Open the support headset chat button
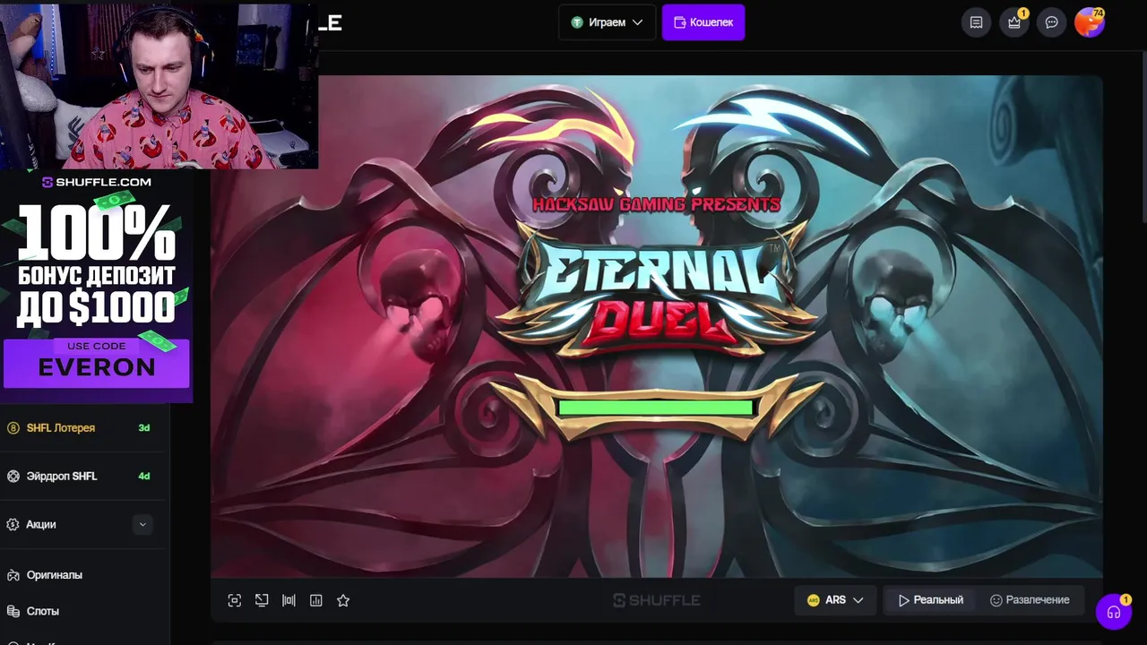Screen dimensions: 1147x645 [x=1114, y=612]
